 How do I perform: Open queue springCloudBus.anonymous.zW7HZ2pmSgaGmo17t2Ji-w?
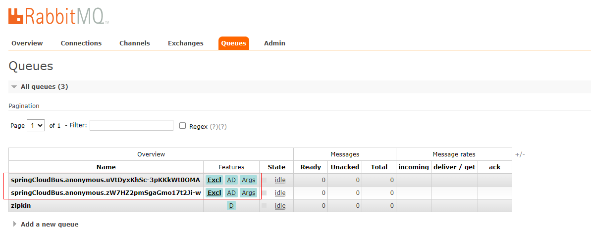point(106,192)
